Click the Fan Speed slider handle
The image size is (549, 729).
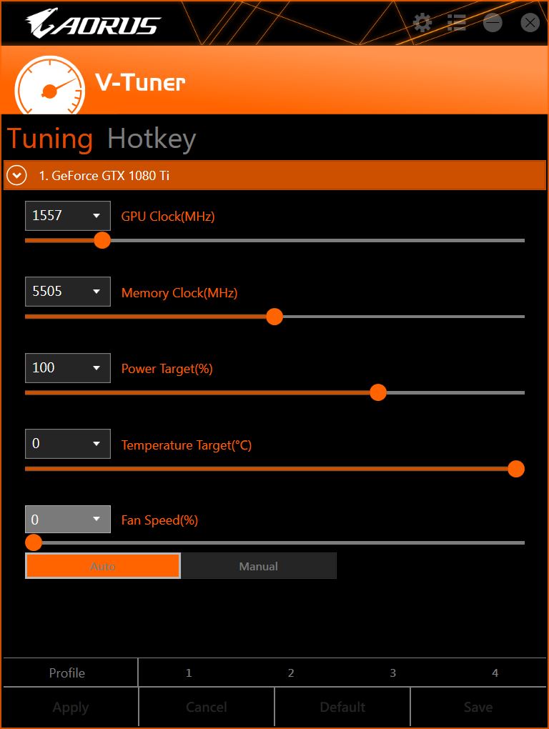[34, 542]
